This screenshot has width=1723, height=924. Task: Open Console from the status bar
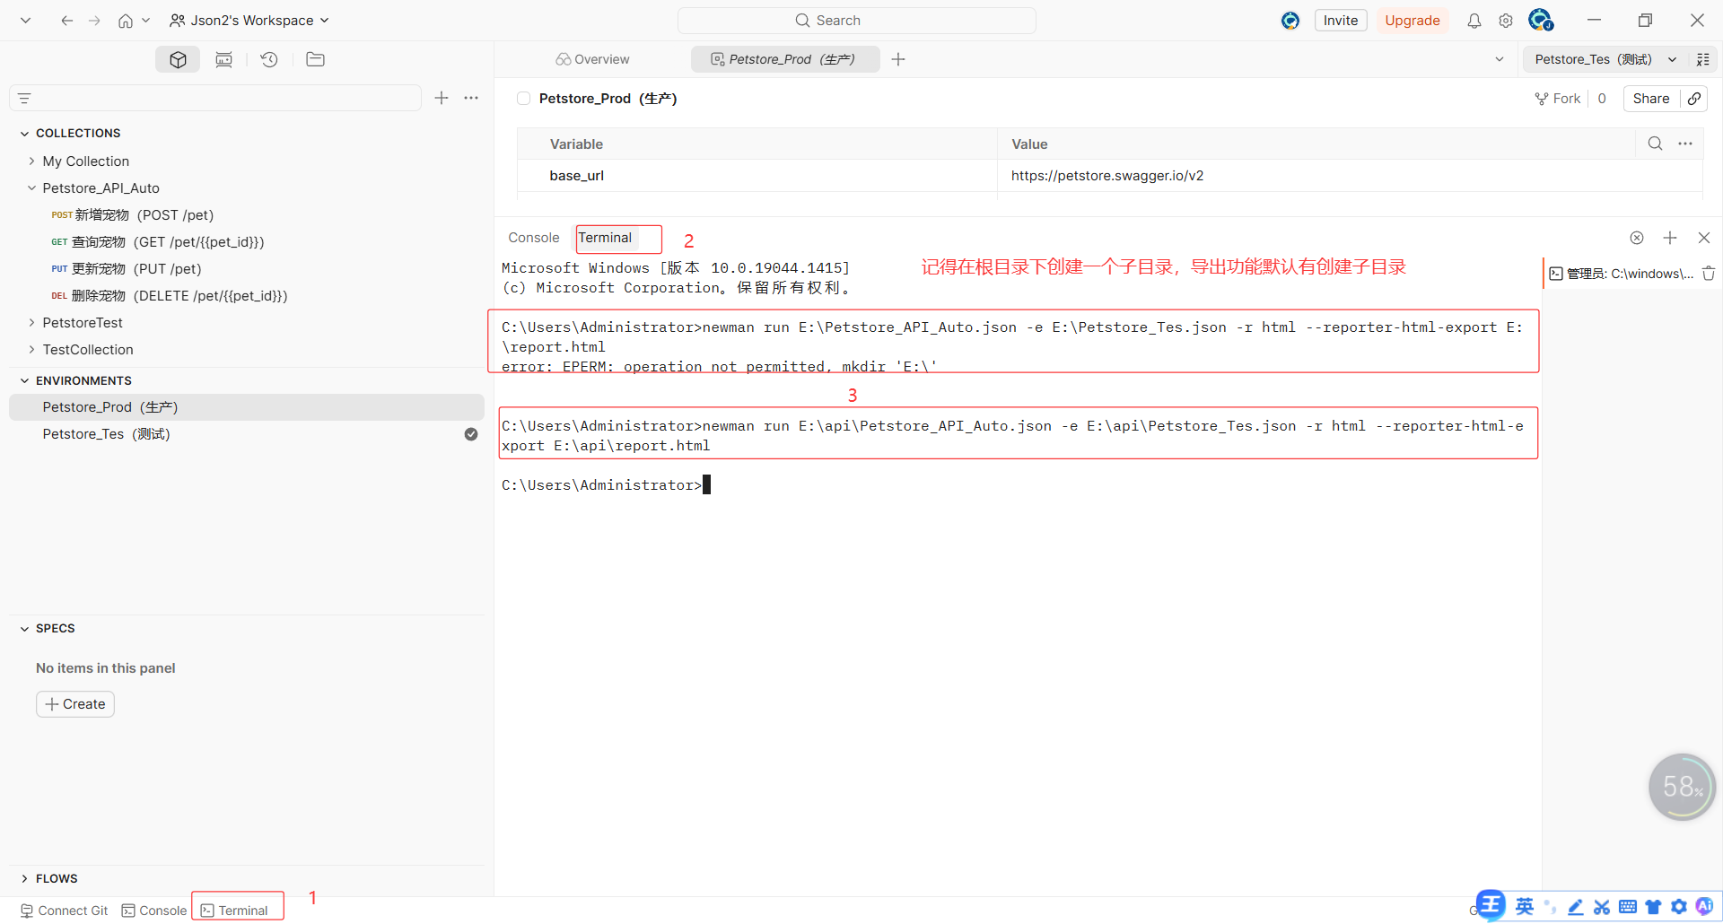154,911
